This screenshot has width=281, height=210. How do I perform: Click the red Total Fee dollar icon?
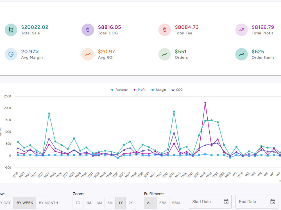pos(165,30)
